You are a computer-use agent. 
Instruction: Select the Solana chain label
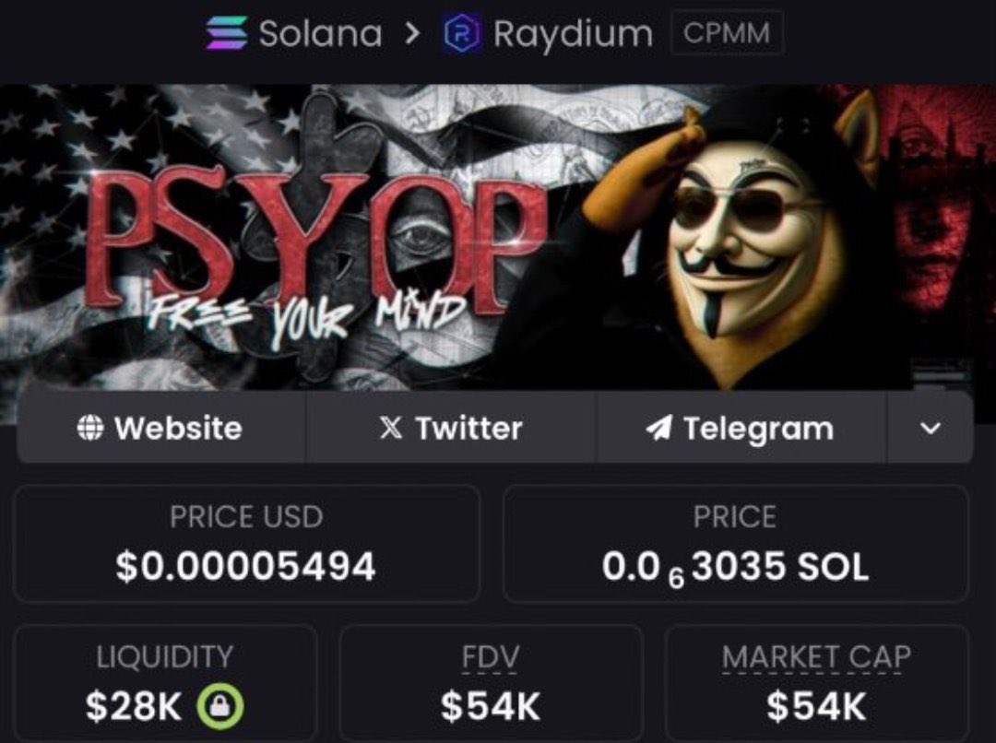pyautogui.click(x=320, y=33)
